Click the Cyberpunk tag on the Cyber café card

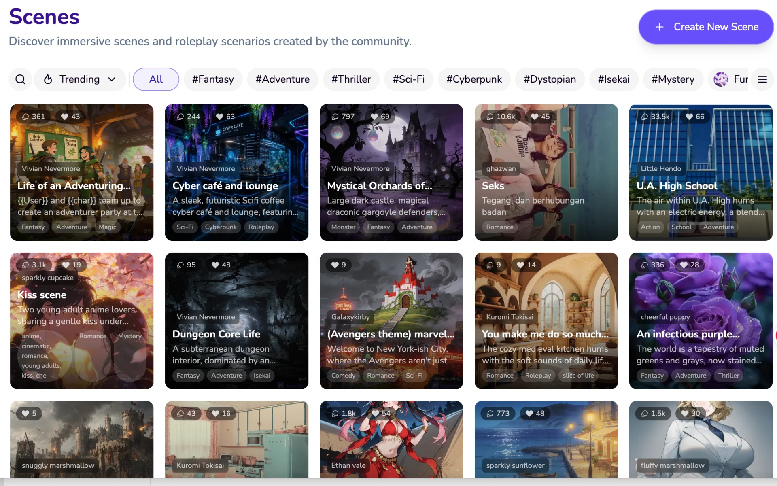pos(221,227)
